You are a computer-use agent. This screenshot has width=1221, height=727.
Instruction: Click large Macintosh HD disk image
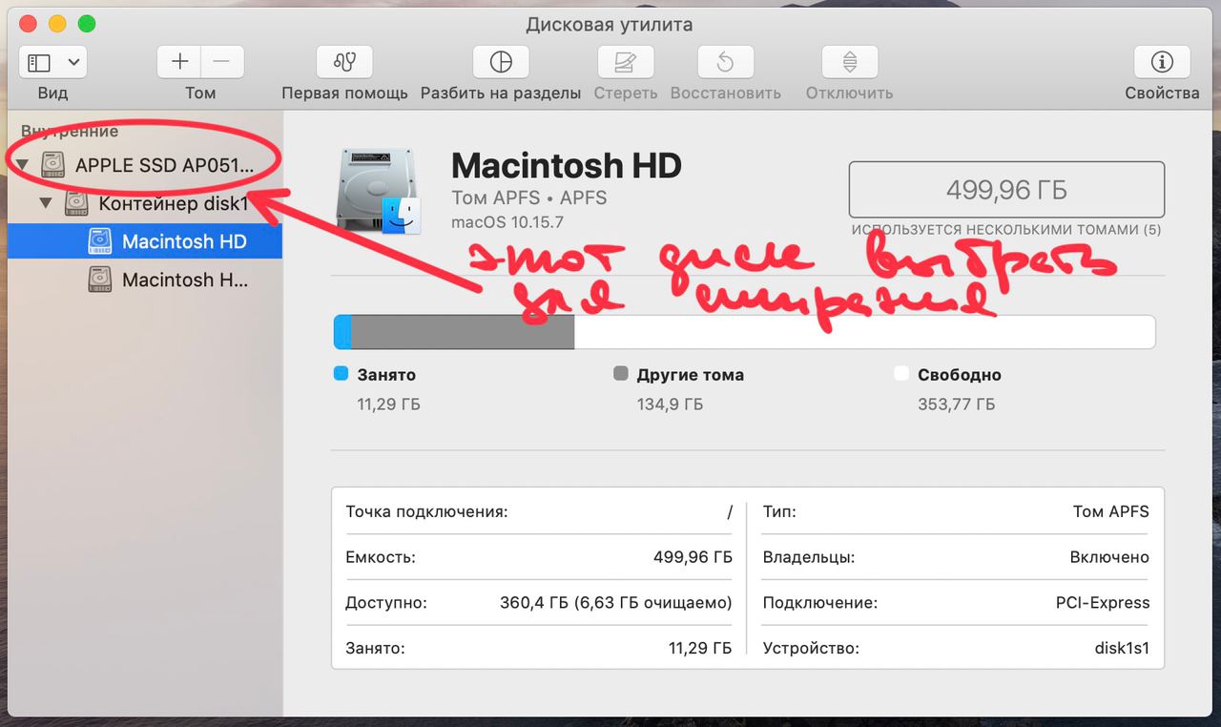click(x=379, y=191)
